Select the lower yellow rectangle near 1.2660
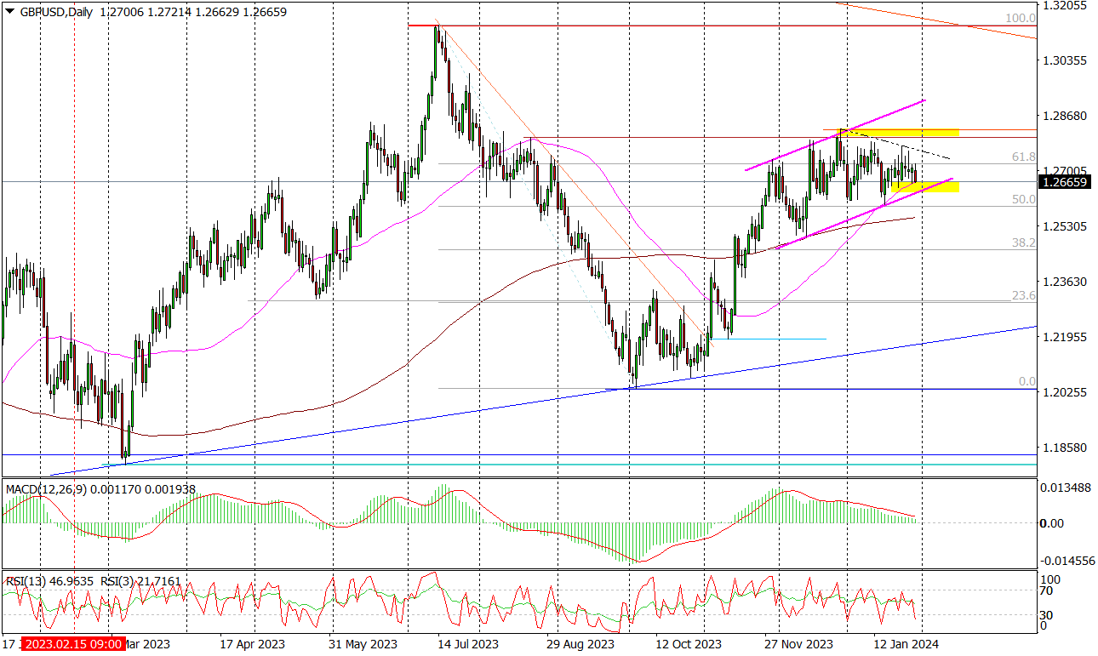 925,185
